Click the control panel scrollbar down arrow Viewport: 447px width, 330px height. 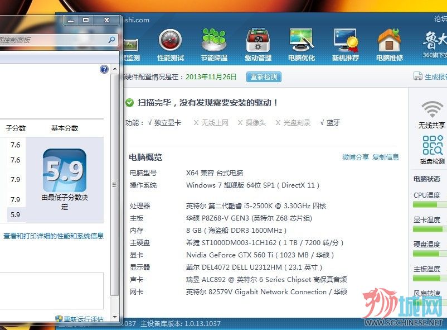coord(115,317)
